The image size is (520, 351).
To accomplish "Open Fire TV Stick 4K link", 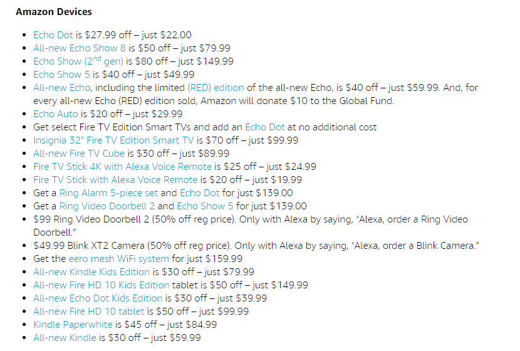I will 122,167.
